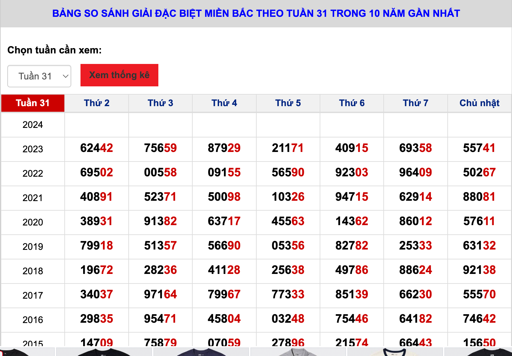Click result 94715 in the 2021 row
The height and width of the screenshot is (356, 512).
(x=352, y=197)
